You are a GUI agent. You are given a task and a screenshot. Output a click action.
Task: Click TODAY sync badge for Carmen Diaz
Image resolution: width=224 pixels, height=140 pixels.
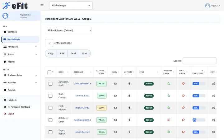pos(149,96)
